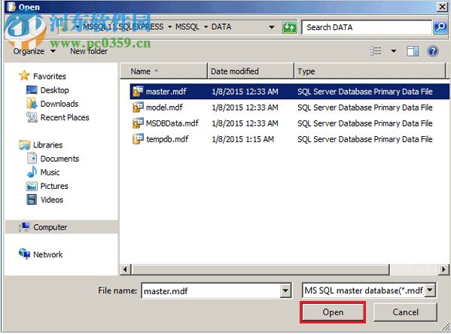Click the DATA breadcrumb segment
The image size is (451, 334).
click(x=221, y=27)
